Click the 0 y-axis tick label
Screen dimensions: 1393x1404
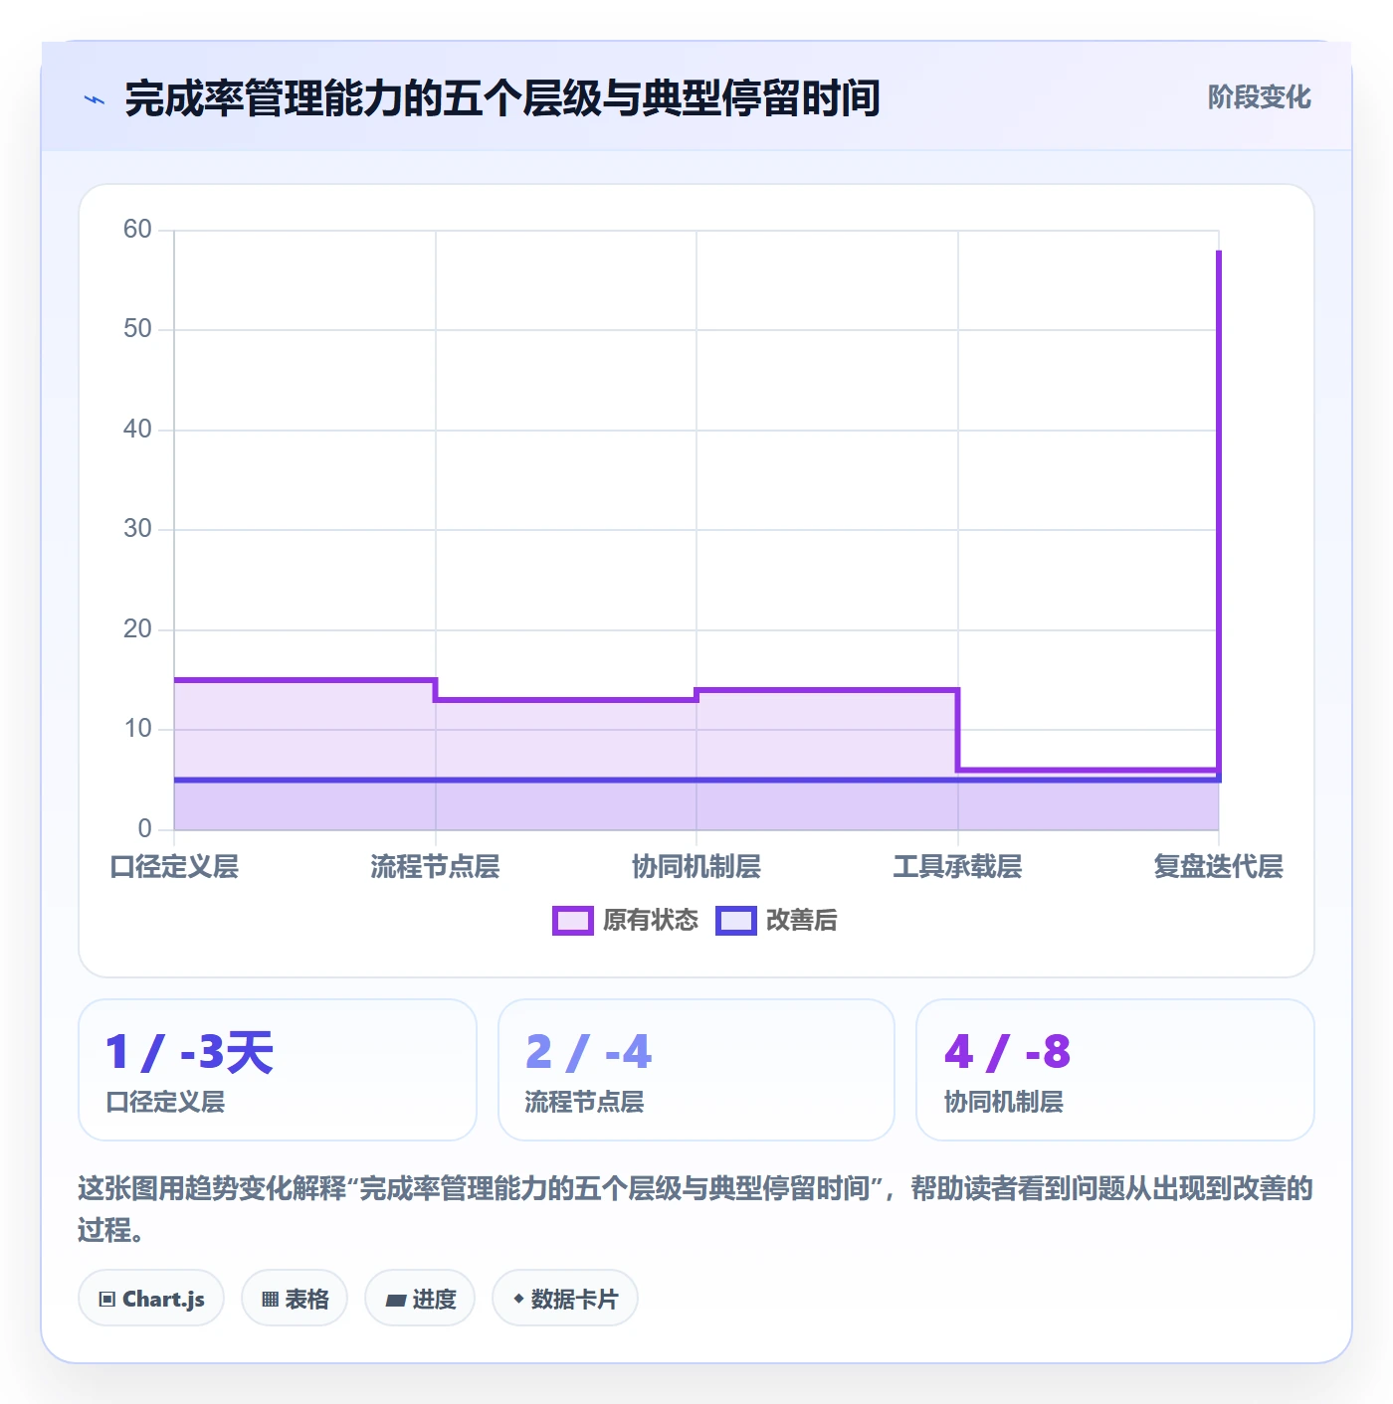(145, 829)
